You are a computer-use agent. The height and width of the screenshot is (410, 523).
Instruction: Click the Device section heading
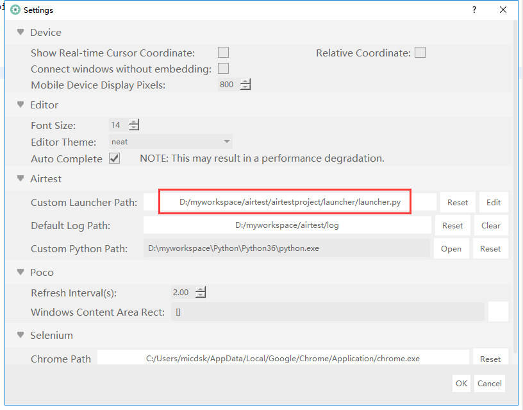(46, 32)
